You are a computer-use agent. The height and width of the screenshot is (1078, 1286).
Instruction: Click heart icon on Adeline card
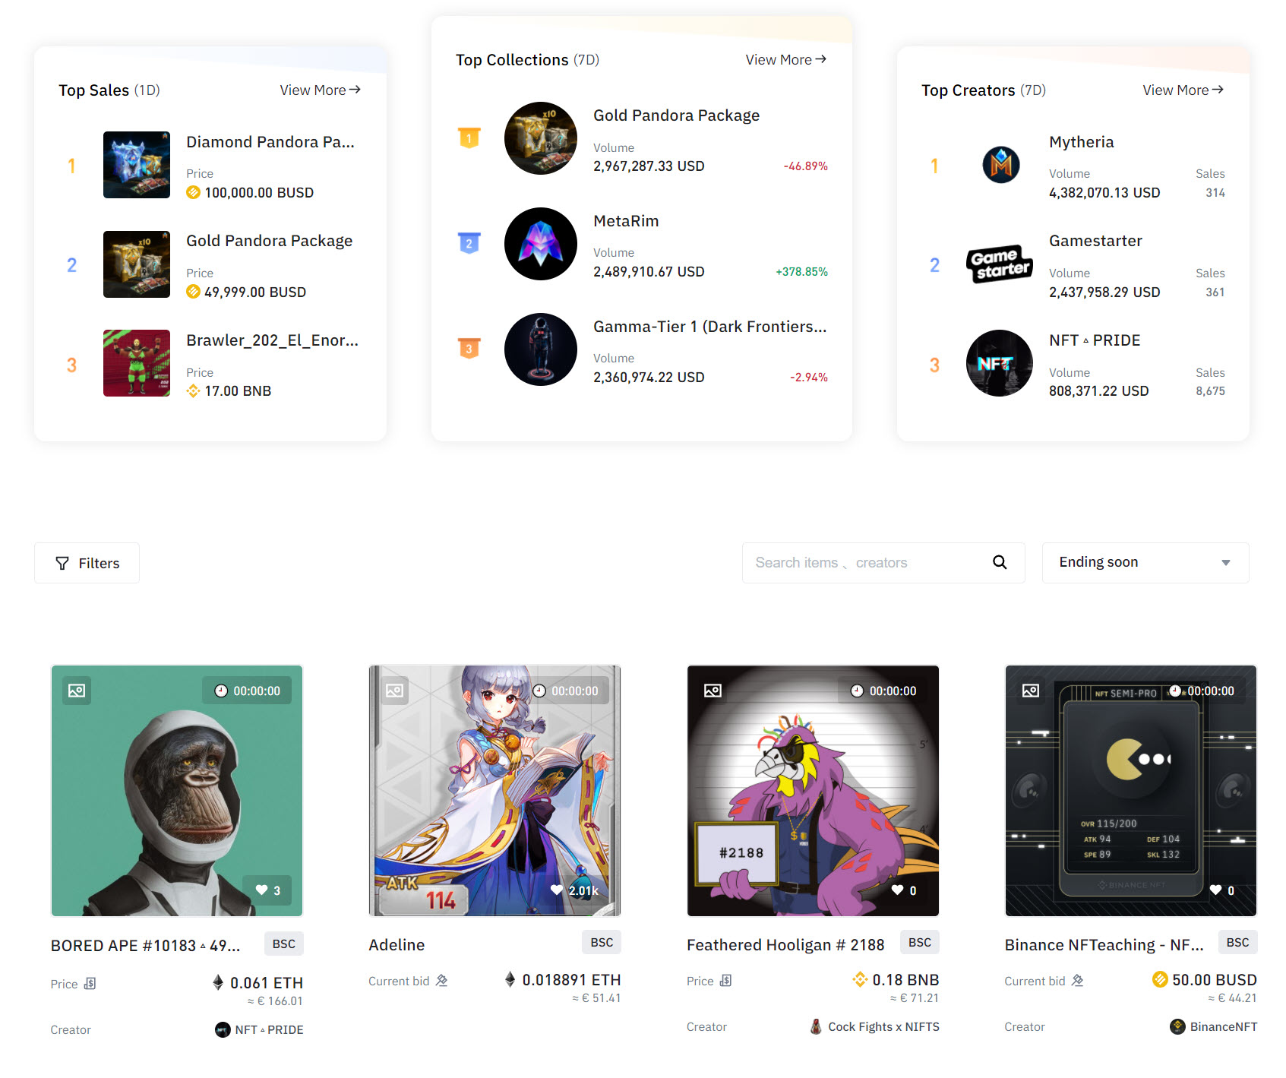(557, 890)
